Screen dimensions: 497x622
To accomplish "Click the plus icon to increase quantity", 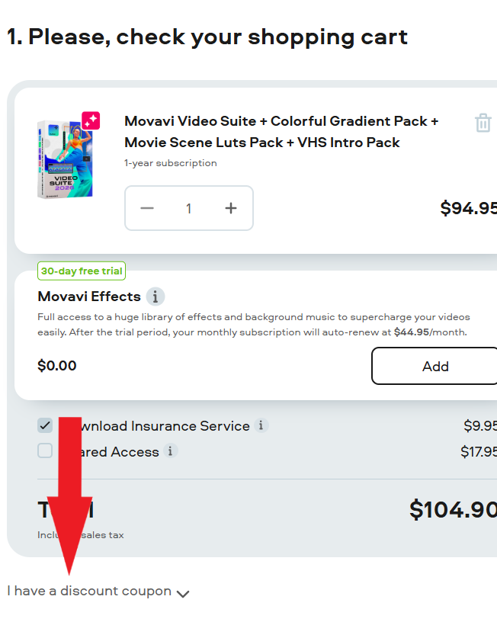I will pyautogui.click(x=230, y=207).
